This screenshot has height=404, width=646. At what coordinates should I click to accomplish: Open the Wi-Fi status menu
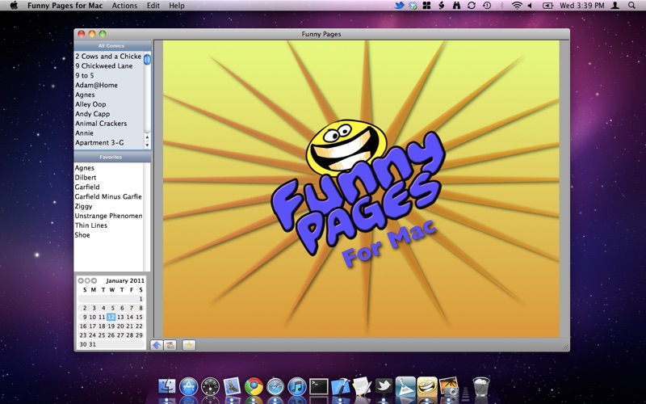pyautogui.click(x=517, y=6)
